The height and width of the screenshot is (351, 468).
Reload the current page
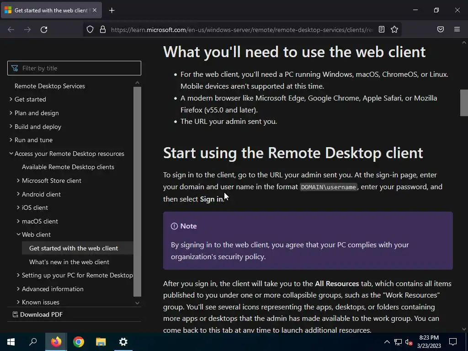click(x=44, y=30)
